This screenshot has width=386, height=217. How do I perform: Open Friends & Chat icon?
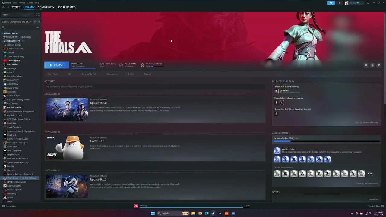pyautogui.click(x=382, y=206)
